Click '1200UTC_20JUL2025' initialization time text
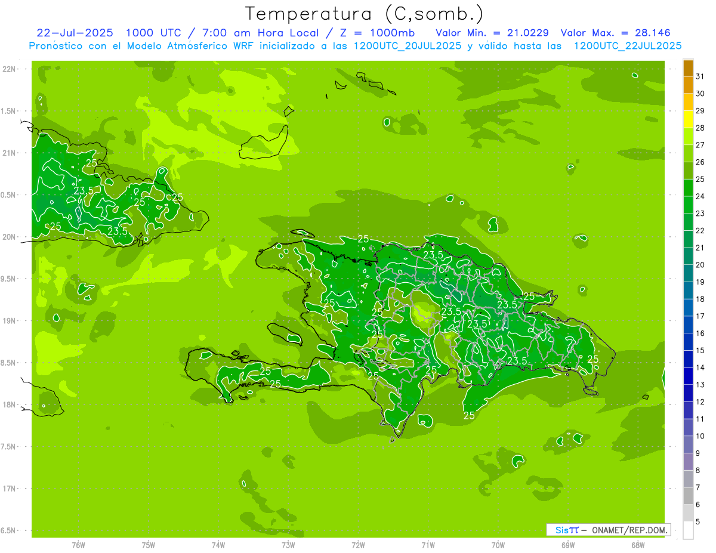 point(406,45)
